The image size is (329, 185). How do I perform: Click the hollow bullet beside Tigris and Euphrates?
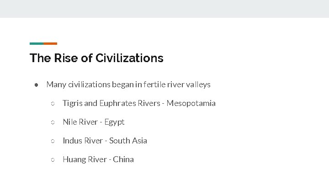[53, 103]
